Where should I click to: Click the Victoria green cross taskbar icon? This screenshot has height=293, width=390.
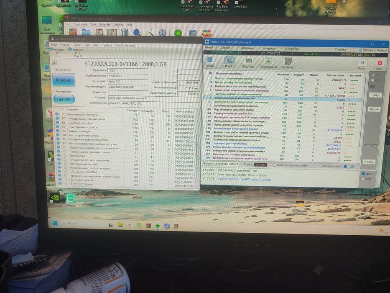click(157, 226)
